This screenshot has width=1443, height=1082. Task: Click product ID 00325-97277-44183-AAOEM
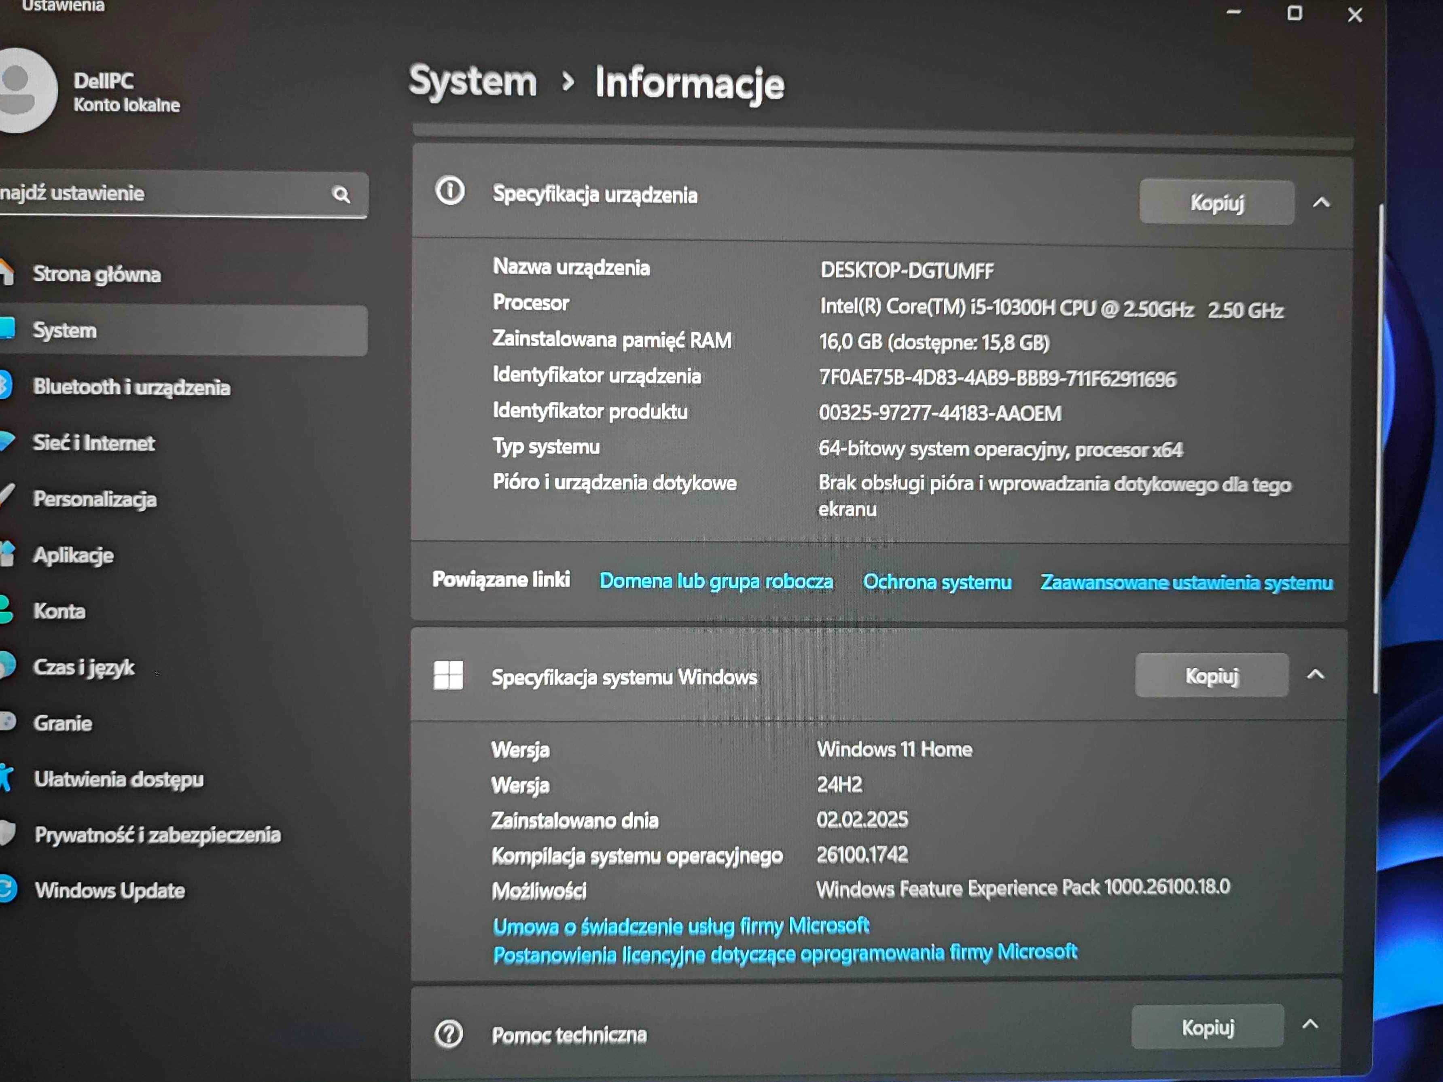[940, 413]
